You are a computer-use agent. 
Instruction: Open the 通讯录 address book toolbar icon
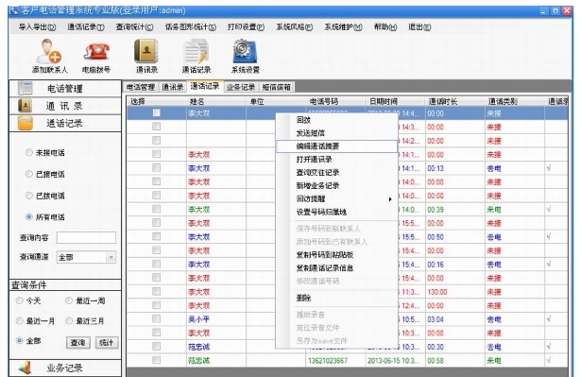(146, 51)
